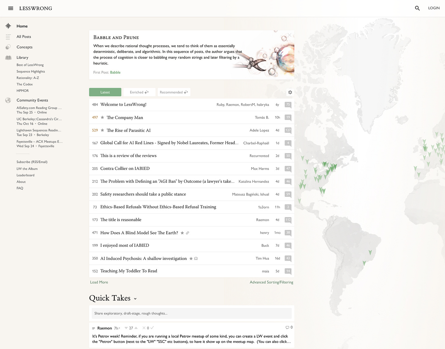Click the search magnifier icon
Image resolution: width=445 pixels, height=349 pixels.
click(x=417, y=8)
